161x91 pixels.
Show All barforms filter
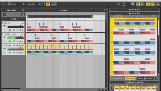click(x=157, y=78)
